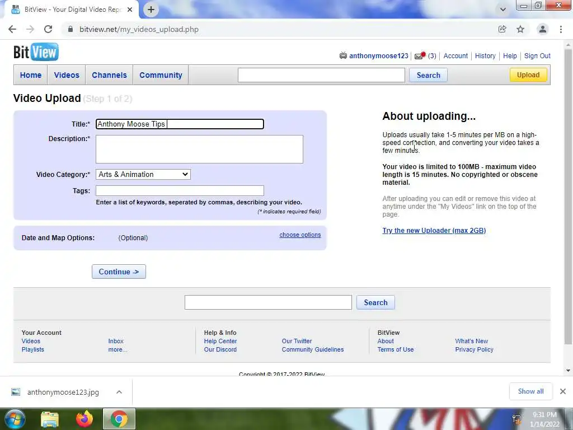Viewport: 573px width, 430px height.
Task: Click the Community Guidelines link
Action: pyautogui.click(x=313, y=349)
